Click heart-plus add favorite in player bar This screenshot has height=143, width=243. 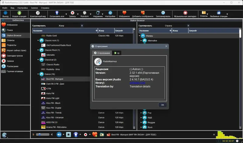coord(95,134)
